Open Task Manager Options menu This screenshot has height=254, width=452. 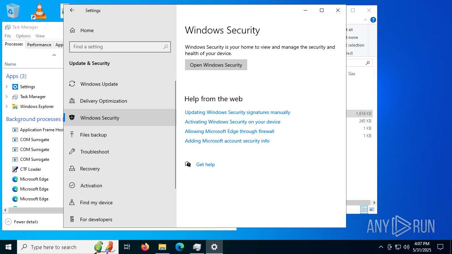tap(23, 36)
